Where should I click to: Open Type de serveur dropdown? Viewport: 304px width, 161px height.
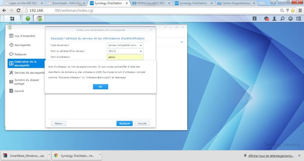point(125,45)
